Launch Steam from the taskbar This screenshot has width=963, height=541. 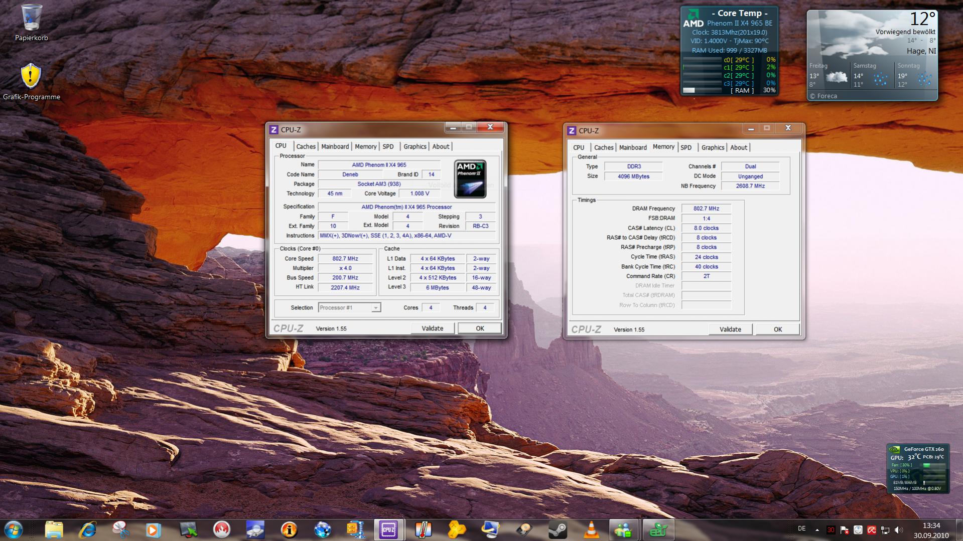click(558, 530)
